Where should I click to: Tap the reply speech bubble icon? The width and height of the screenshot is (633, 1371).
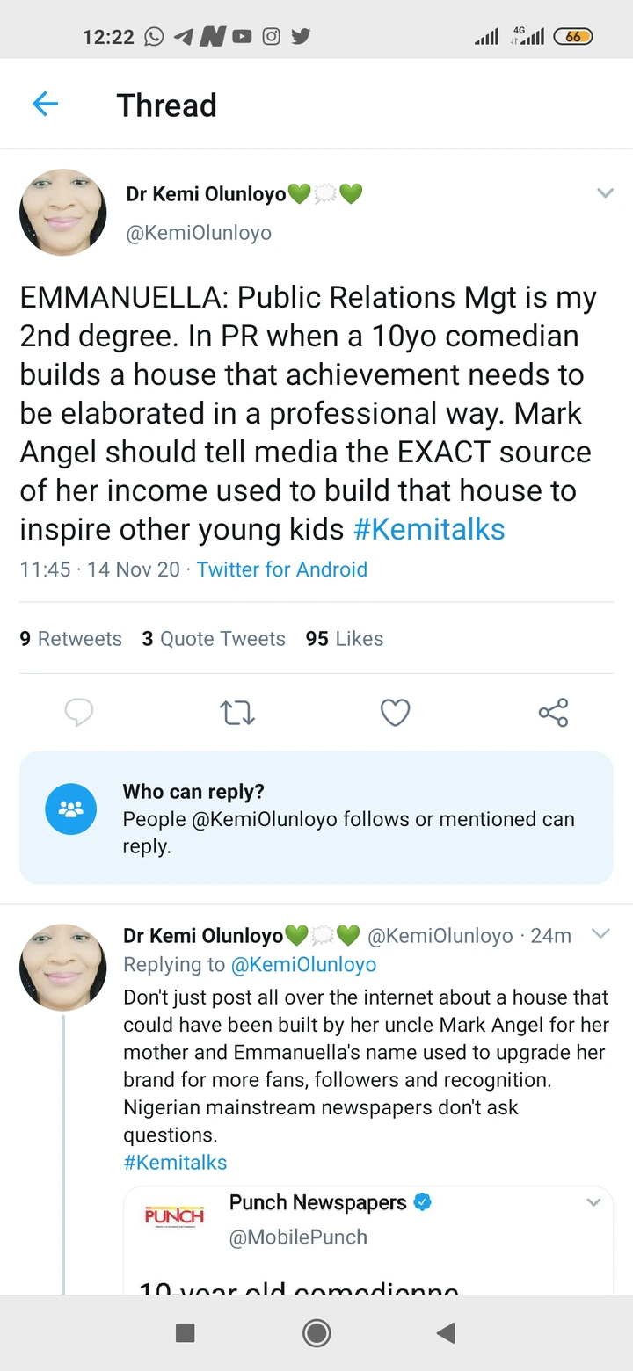coord(79,713)
